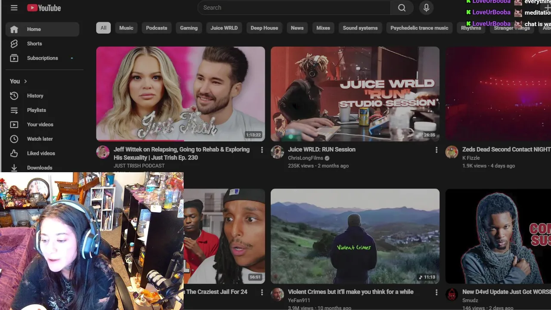
Task: Go to YeFan911 channel name
Action: pyautogui.click(x=299, y=301)
